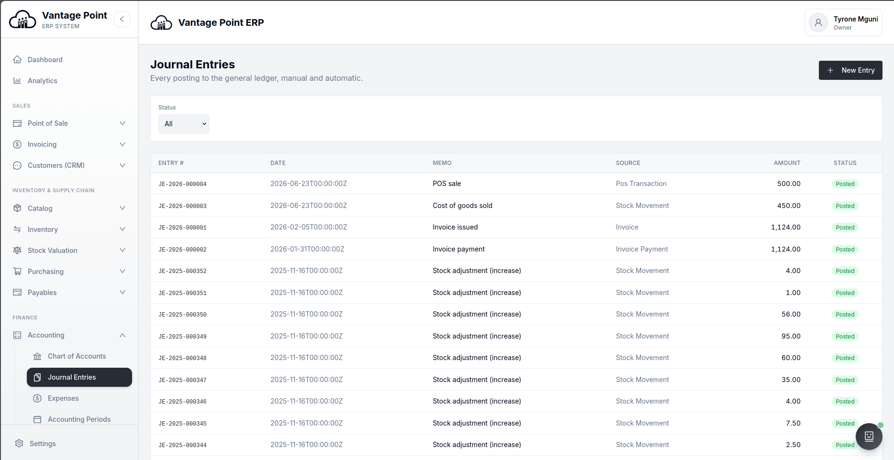Open journal entry JE-2026-000004
This screenshot has width=894, height=460.
[x=182, y=184]
